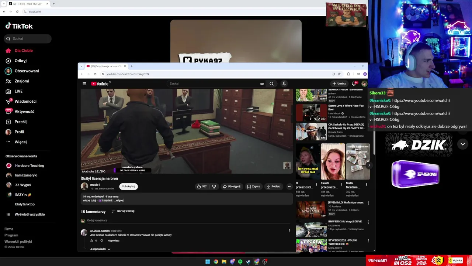The width and height of the screenshot is (472, 266).
Task: Click in the TikTok Szukaj search field
Action: click(x=28, y=38)
